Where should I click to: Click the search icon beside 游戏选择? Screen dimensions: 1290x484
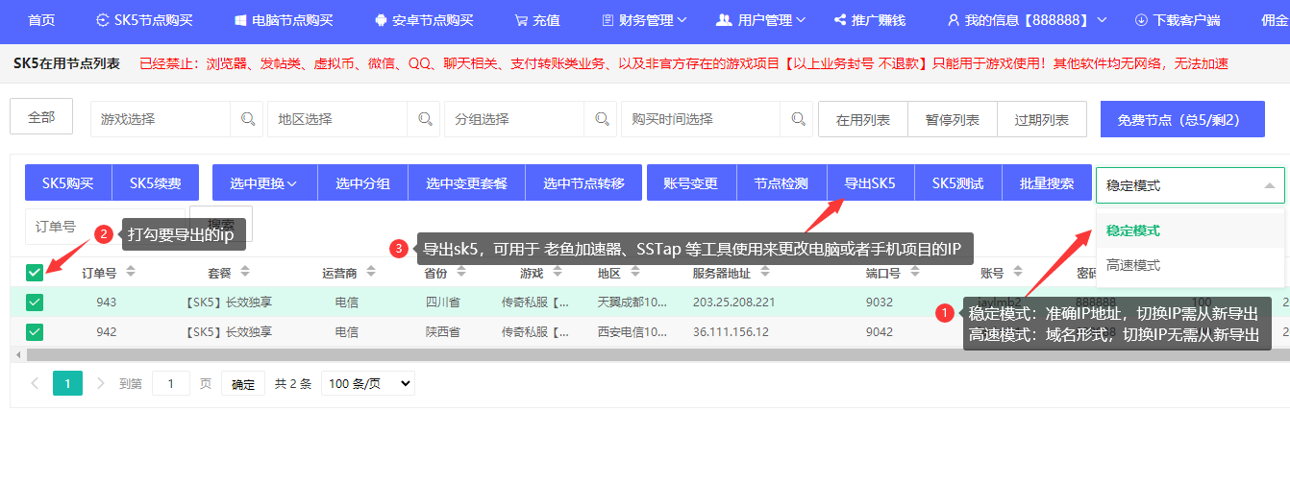click(x=248, y=120)
